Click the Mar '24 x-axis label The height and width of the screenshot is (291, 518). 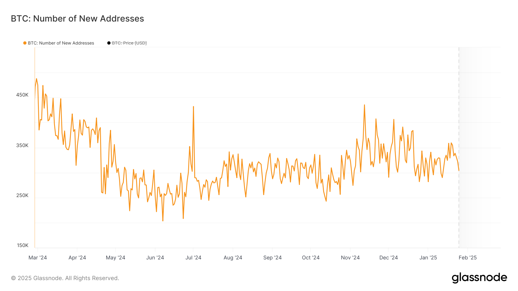38,258
